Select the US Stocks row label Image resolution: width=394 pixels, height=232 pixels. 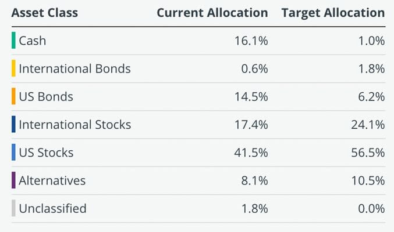pos(46,153)
